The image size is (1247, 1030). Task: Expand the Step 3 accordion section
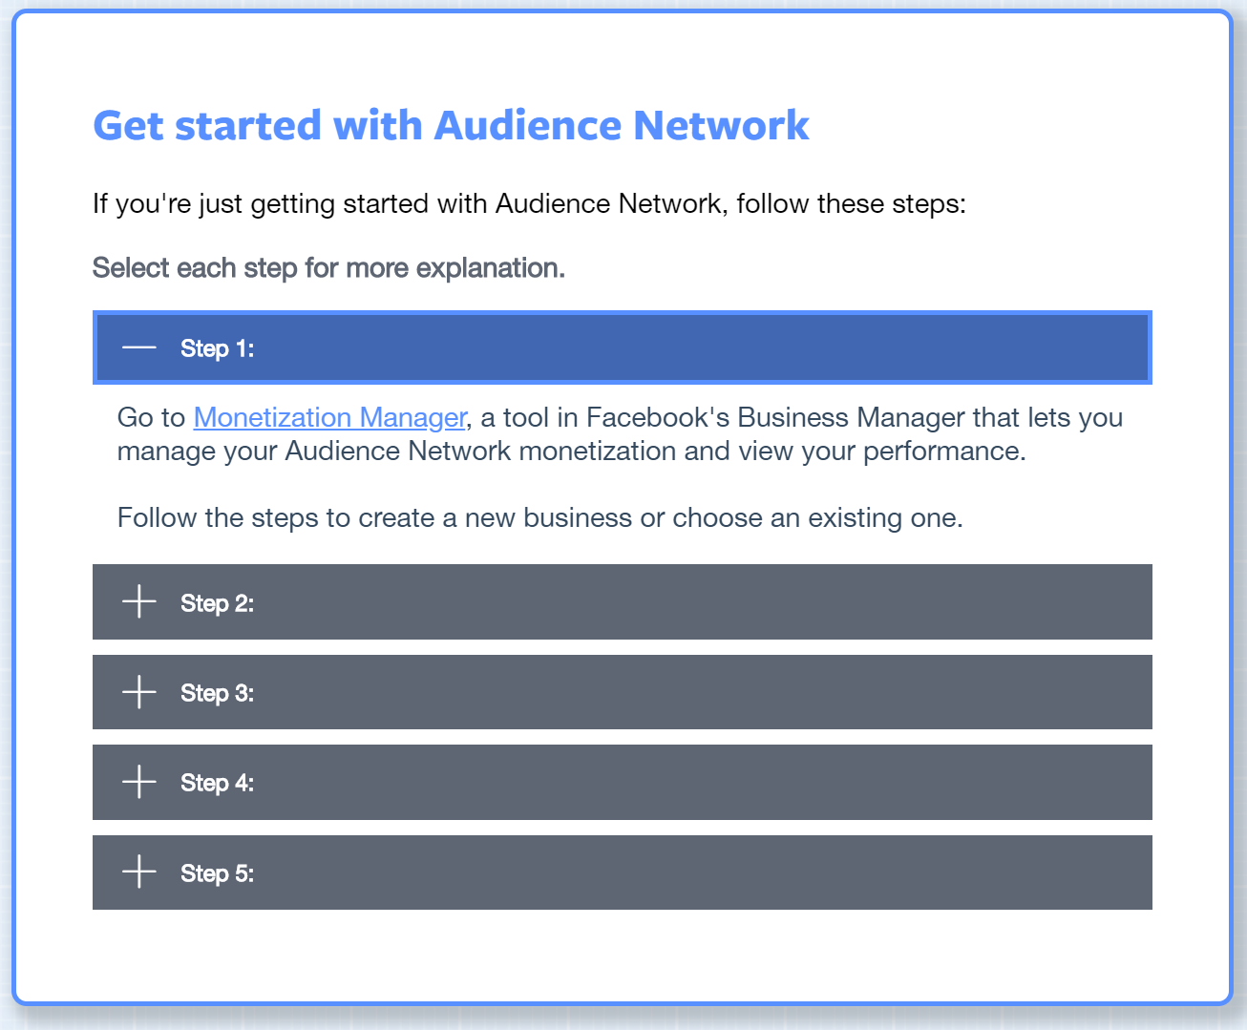tap(623, 692)
